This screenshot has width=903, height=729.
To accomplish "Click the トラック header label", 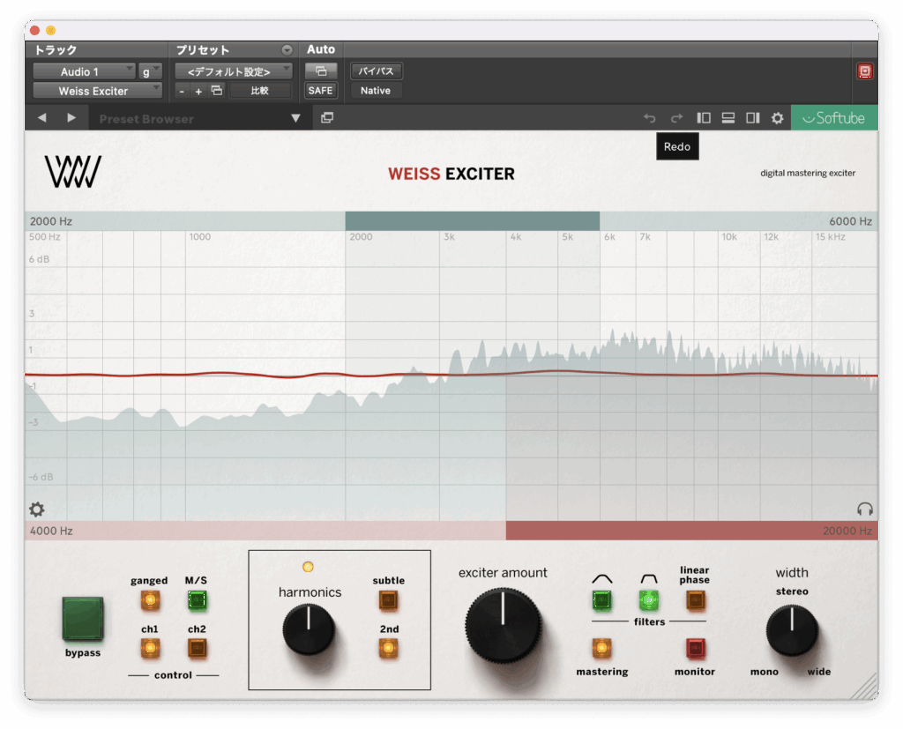I will [x=56, y=50].
